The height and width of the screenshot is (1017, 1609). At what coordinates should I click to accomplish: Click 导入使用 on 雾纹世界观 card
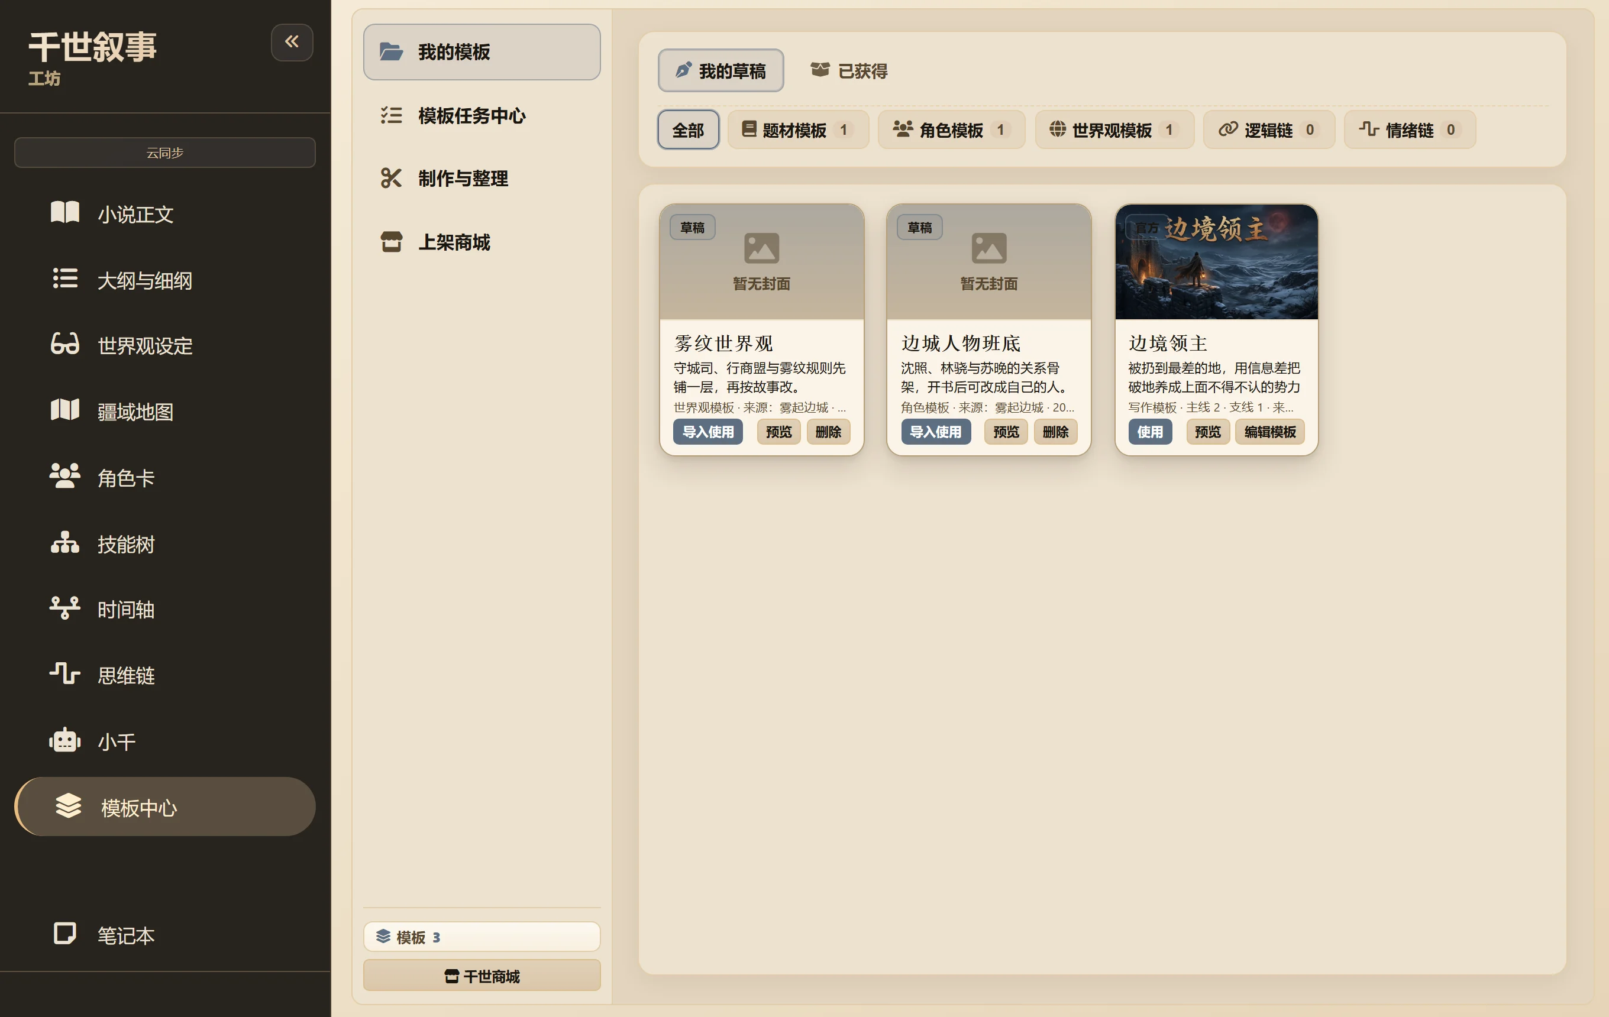[x=707, y=432]
